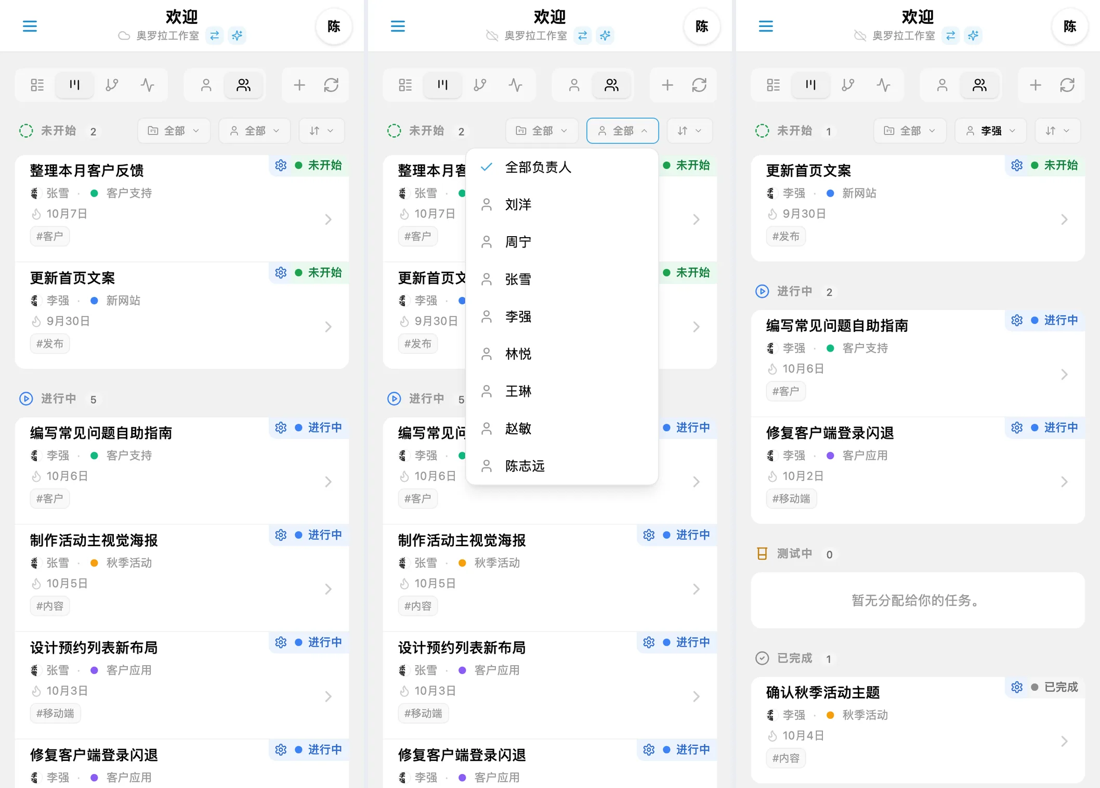
Task: Click gear on 确认秋季活动主题 card in right panel
Action: (1017, 687)
